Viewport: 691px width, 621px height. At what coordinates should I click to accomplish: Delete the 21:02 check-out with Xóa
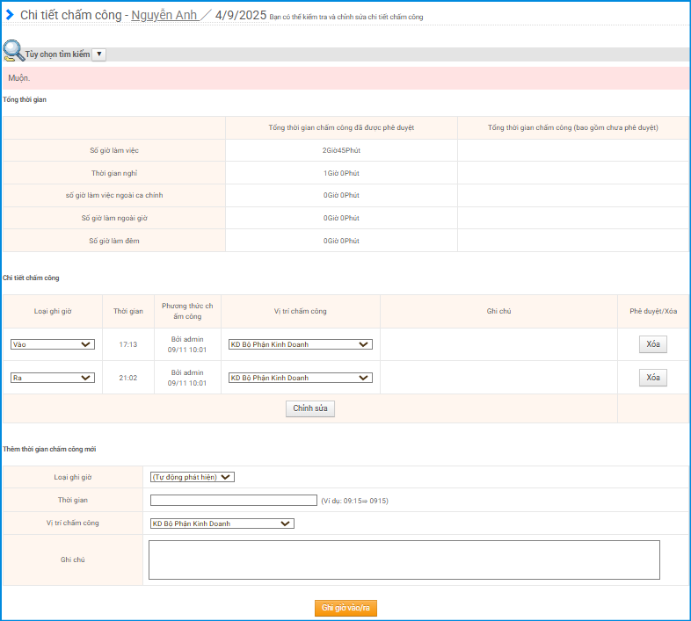point(652,378)
